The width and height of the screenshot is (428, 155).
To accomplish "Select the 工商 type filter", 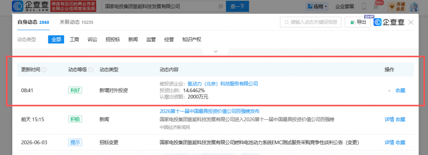I will point(74,40).
